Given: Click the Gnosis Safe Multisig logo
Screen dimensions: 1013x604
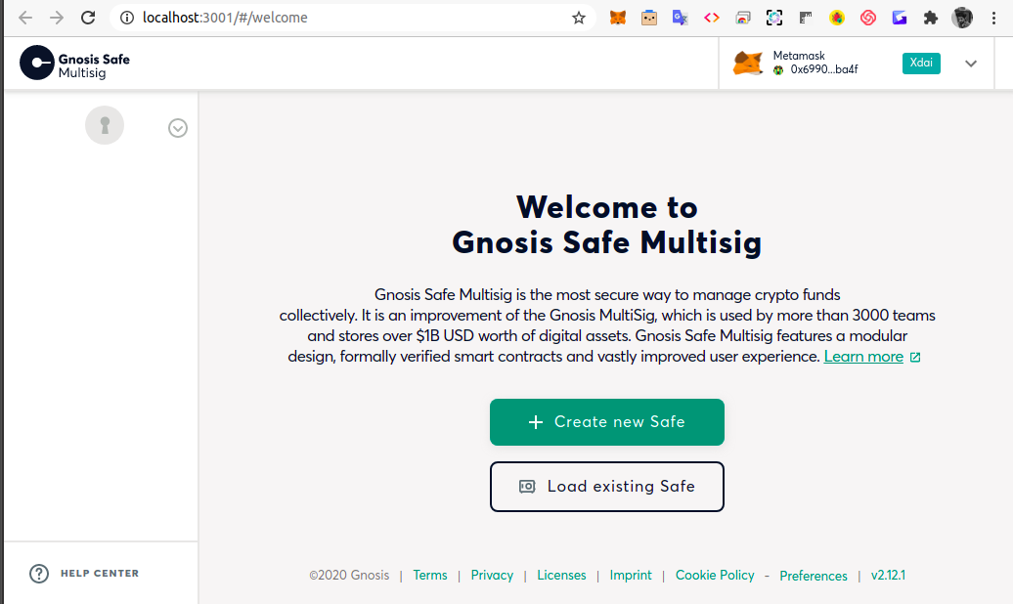Looking at the screenshot, I should click(75, 63).
